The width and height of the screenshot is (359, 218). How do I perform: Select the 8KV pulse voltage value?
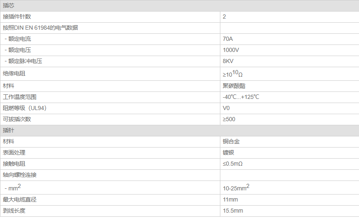[228, 61]
